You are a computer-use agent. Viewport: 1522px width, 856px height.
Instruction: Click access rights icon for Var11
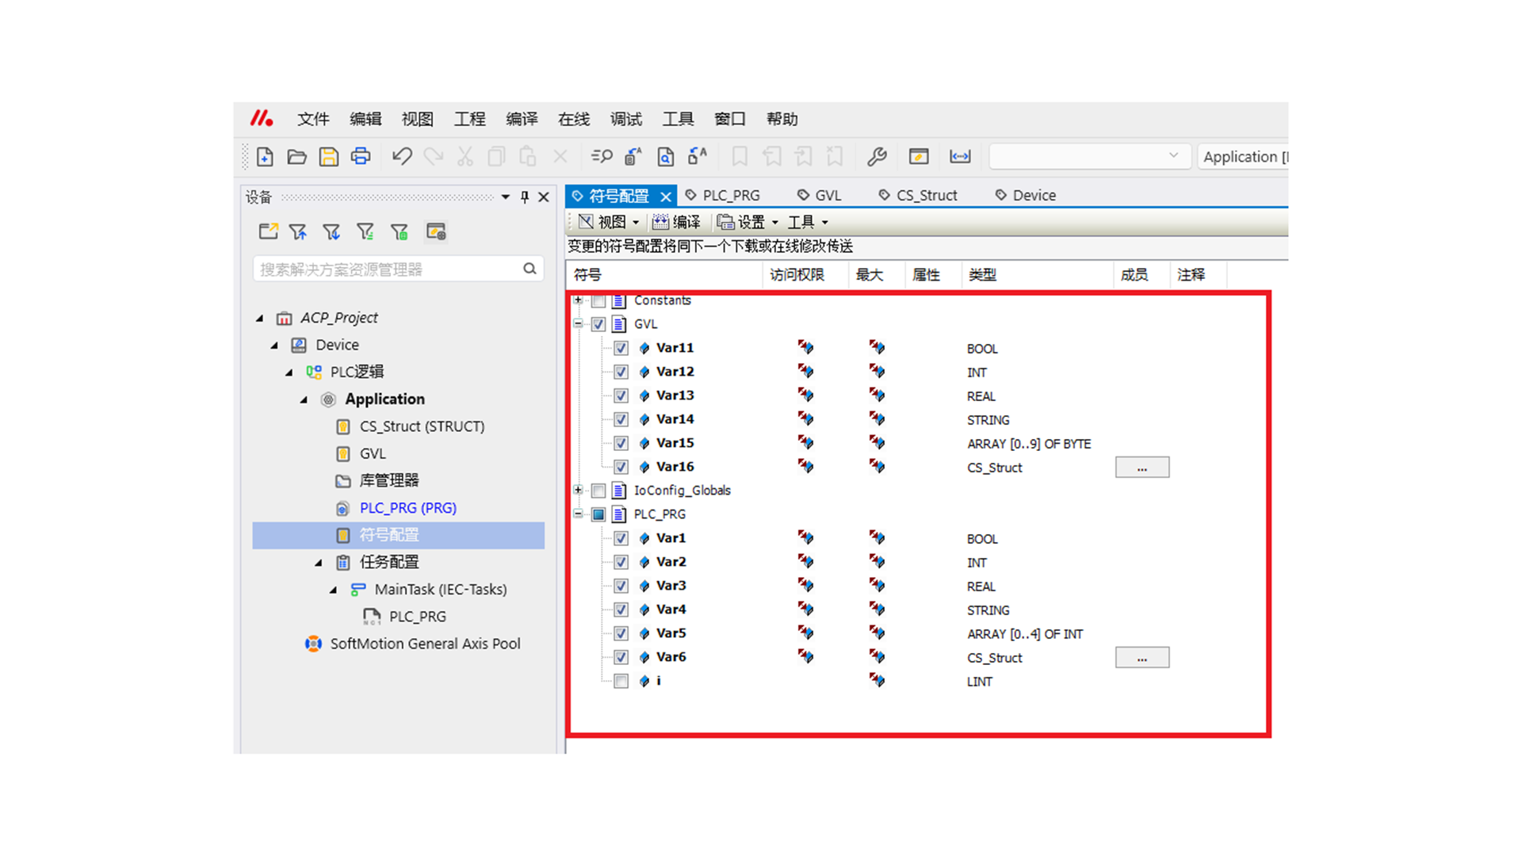pos(805,347)
